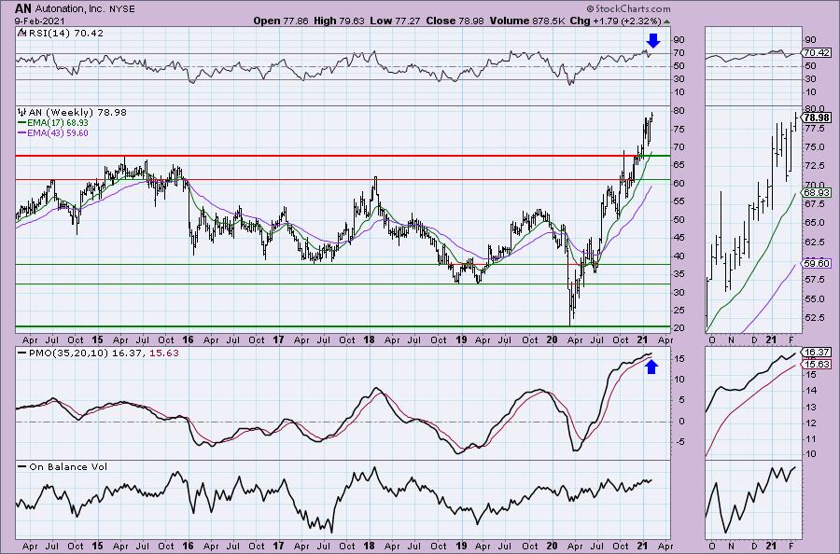Click the line icon before RSI(14)
The image size is (840, 554).
(x=22, y=33)
